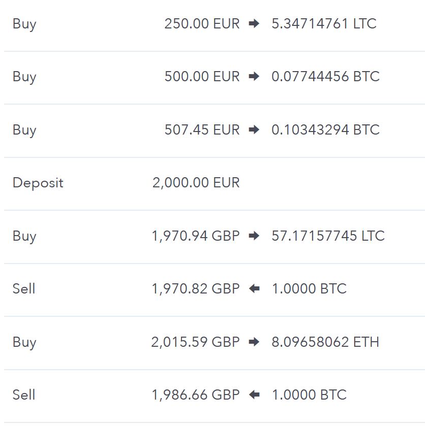Select the 57.17157745 LTC amount
The height and width of the screenshot is (426, 425).
point(328,236)
